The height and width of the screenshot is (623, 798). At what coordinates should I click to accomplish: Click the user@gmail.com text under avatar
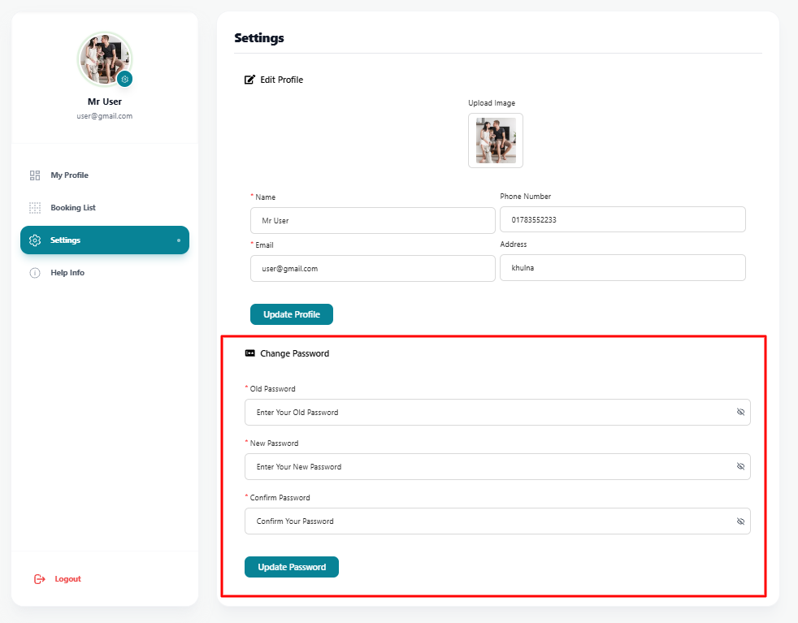[x=104, y=116]
